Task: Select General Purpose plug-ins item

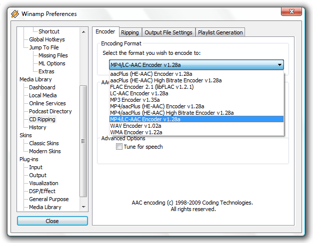Action: point(49,199)
